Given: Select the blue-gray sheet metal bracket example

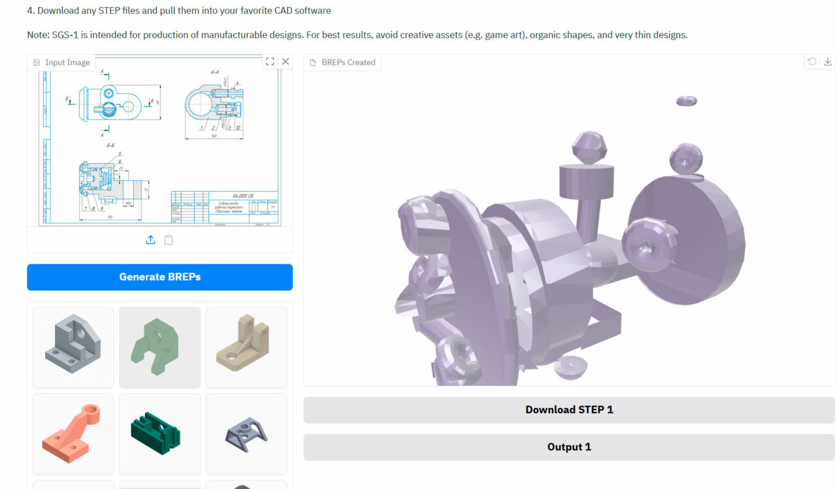Looking at the screenshot, I should tap(246, 434).
